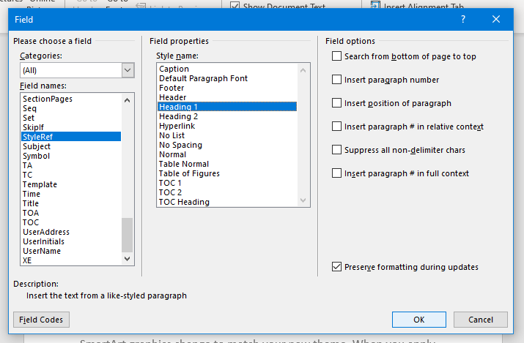This screenshot has width=524, height=343.
Task: Open Field Codes button
Action: tap(41, 320)
